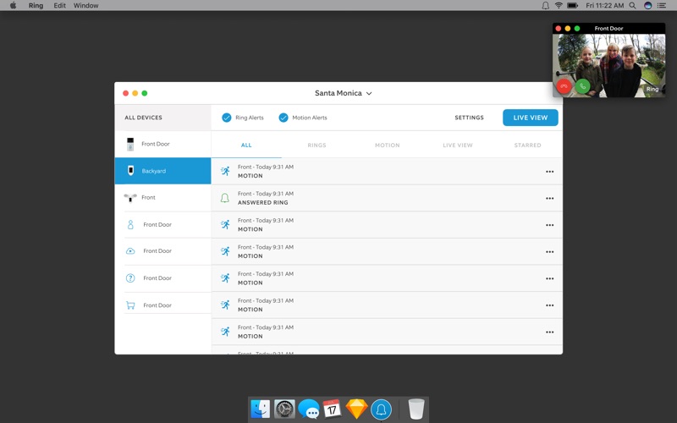The image size is (677, 423).
Task: Open more options for the sixth event row
Action: (x=549, y=305)
